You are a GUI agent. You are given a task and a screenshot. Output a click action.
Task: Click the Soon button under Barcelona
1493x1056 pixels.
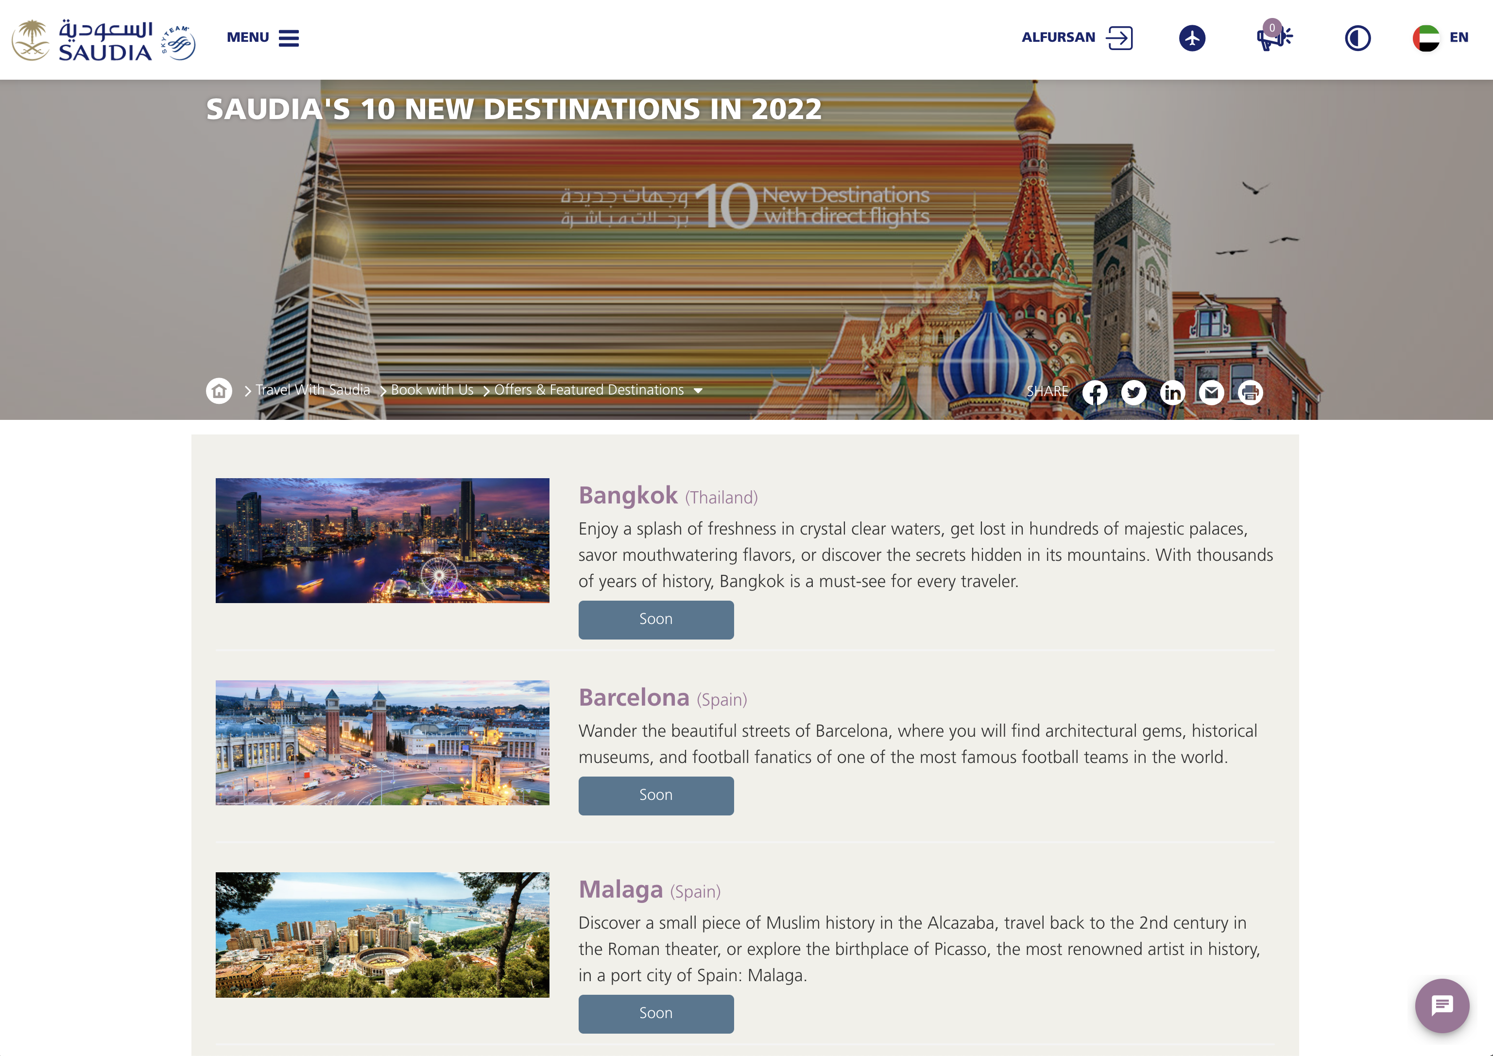pyautogui.click(x=655, y=795)
